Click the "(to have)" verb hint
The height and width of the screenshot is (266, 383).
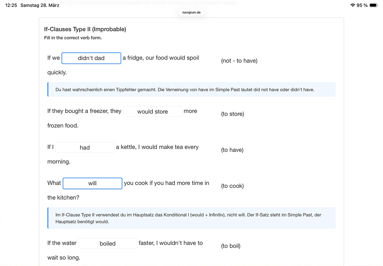pos(232,150)
